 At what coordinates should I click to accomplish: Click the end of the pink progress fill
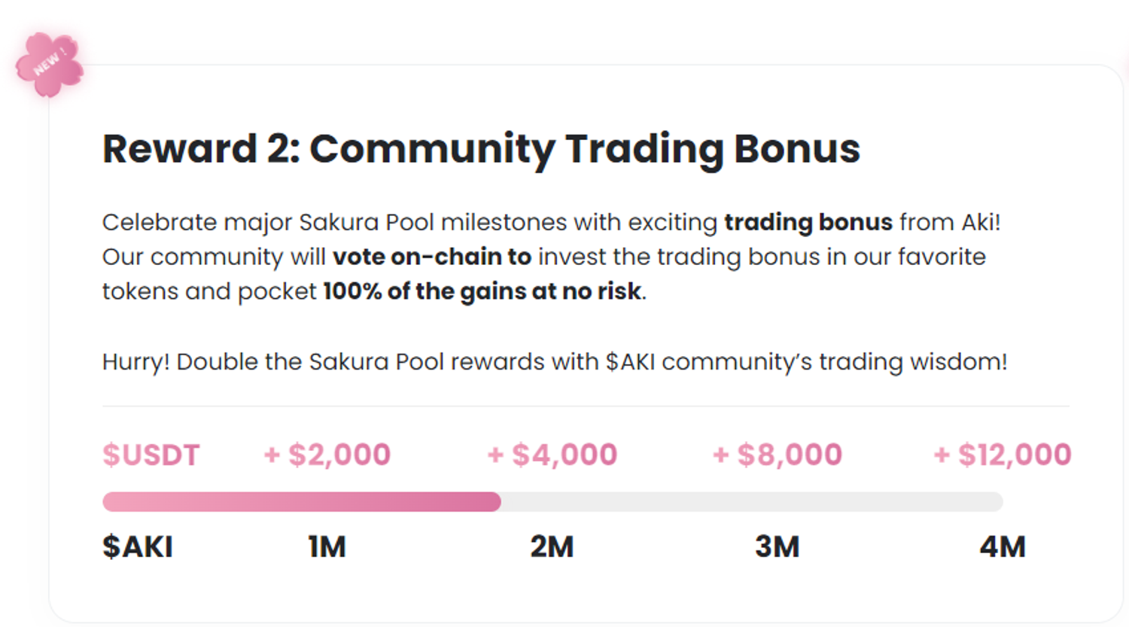(x=495, y=502)
